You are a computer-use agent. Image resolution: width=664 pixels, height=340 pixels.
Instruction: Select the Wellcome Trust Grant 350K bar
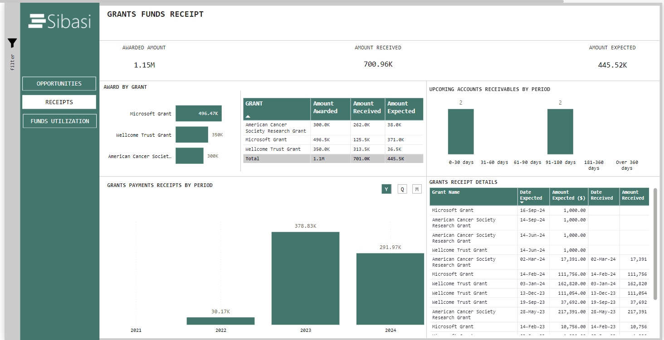191,135
